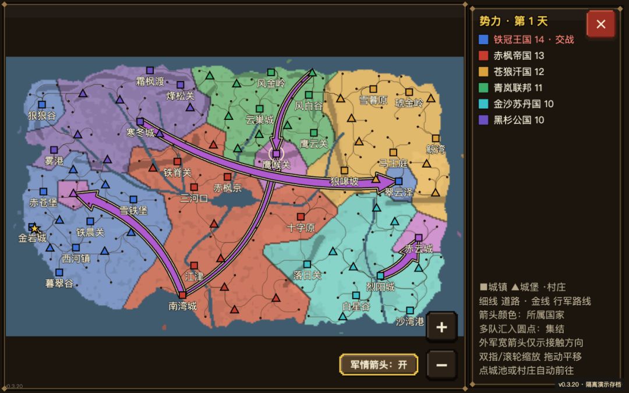Select the 鹰喉关 town marker with ring
The width and height of the screenshot is (629, 393).
[276, 154]
